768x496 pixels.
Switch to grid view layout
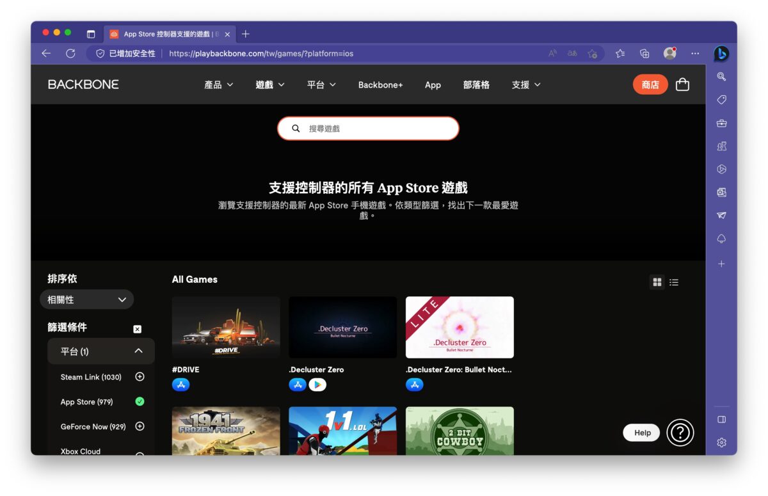[657, 282]
